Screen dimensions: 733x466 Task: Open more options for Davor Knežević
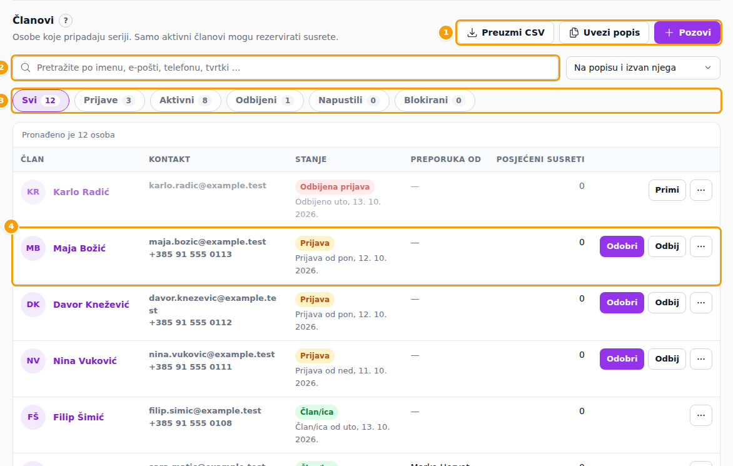coord(700,302)
